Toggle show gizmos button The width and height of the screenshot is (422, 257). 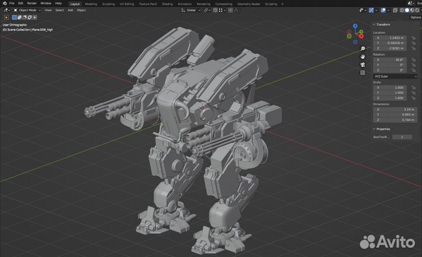(x=371, y=10)
